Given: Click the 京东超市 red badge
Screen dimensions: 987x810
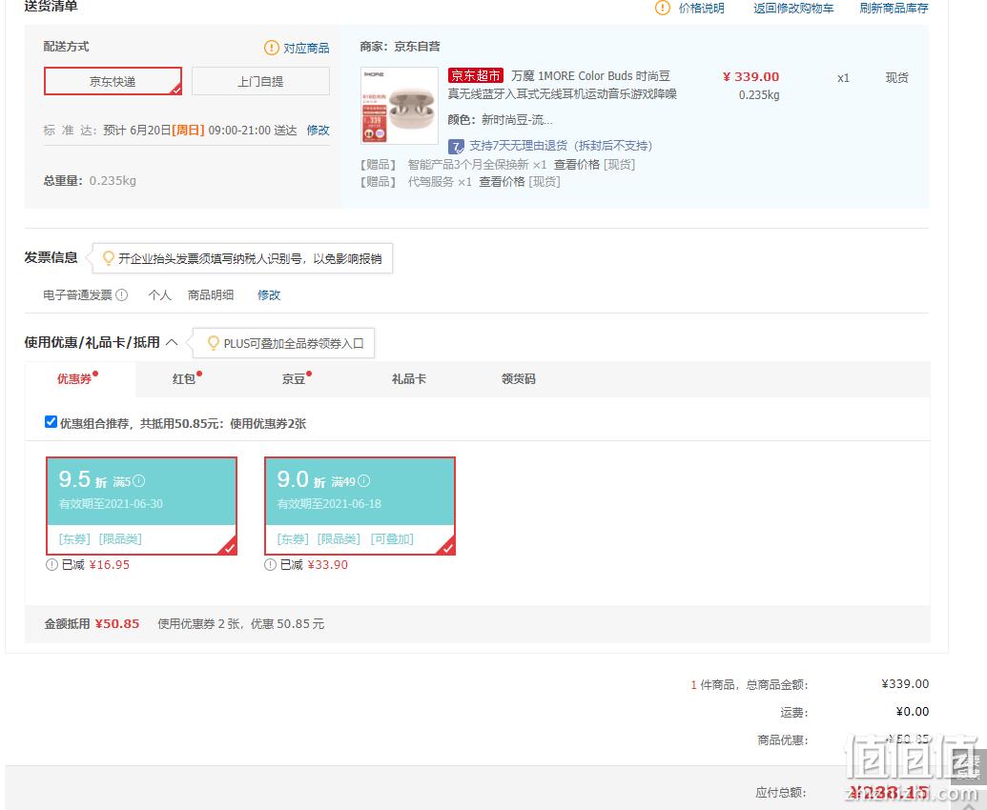Looking at the screenshot, I should click(476, 76).
